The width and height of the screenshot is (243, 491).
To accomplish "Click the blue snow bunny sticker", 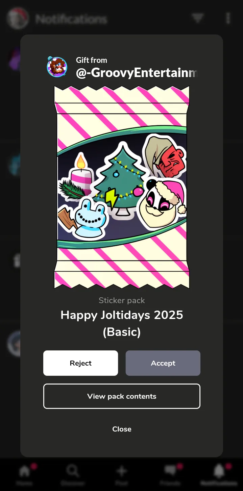I will [89, 219].
